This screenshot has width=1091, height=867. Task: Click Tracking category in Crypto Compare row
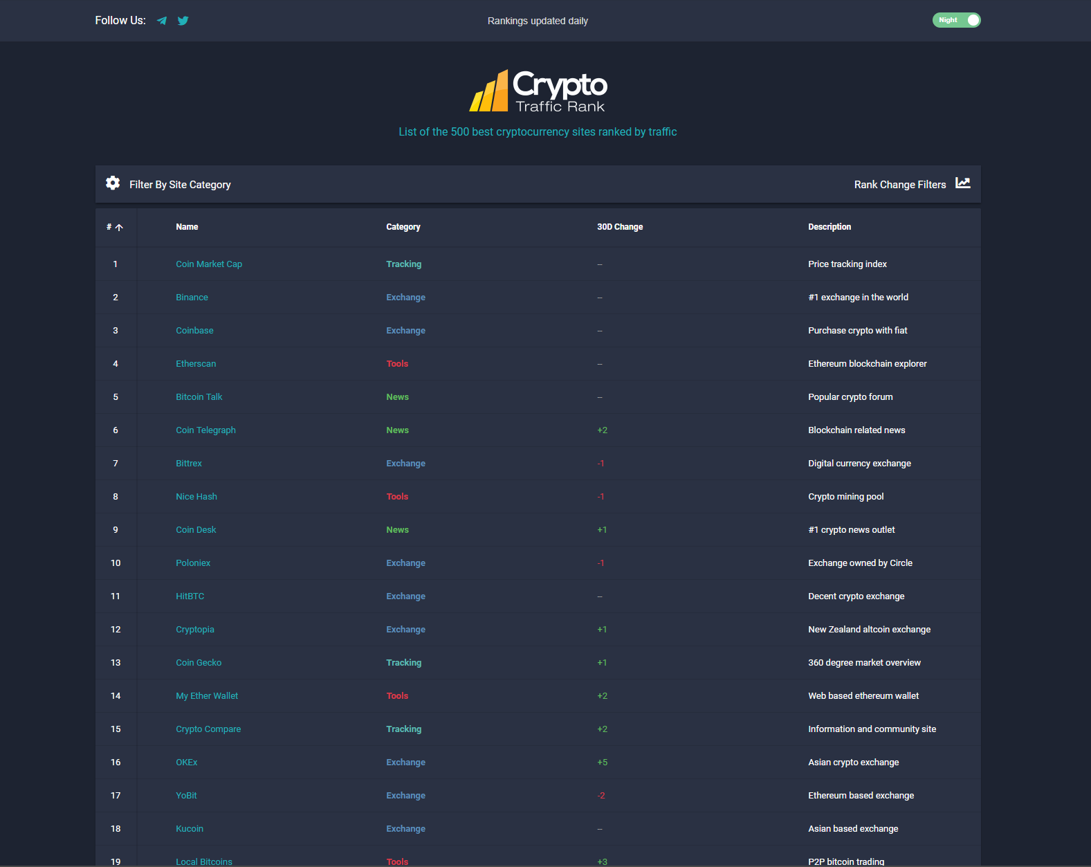(404, 729)
